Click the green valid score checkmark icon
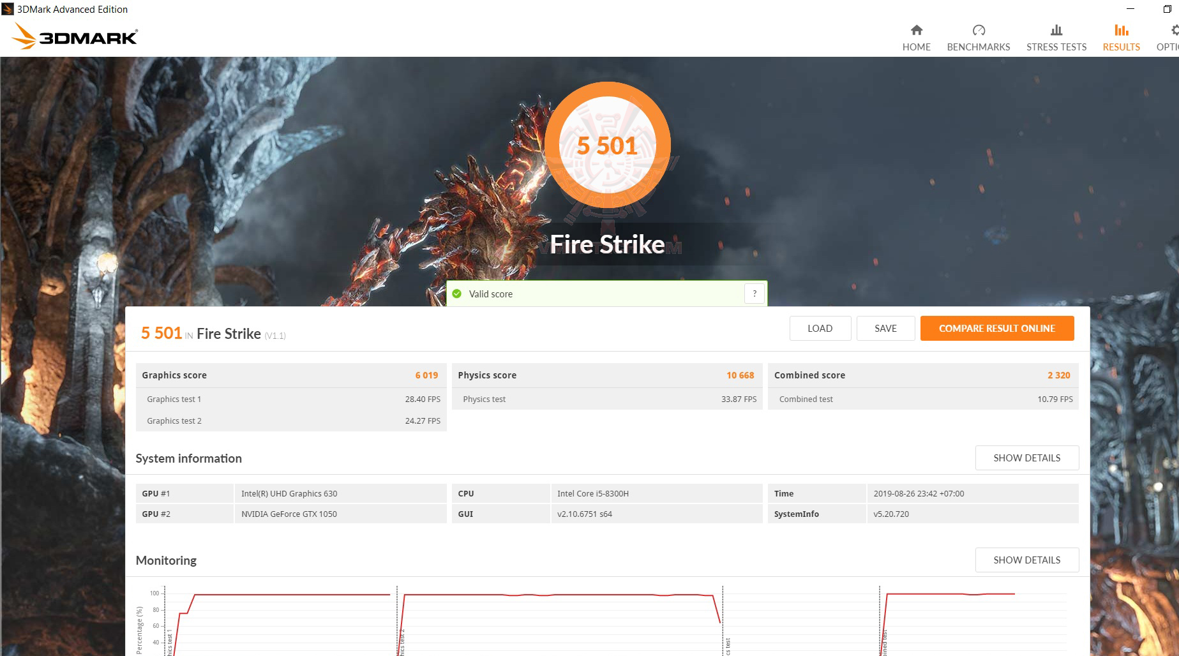 [x=457, y=294]
